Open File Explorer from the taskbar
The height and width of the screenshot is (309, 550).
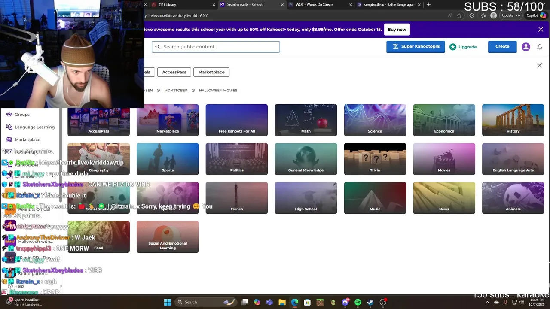282,302
